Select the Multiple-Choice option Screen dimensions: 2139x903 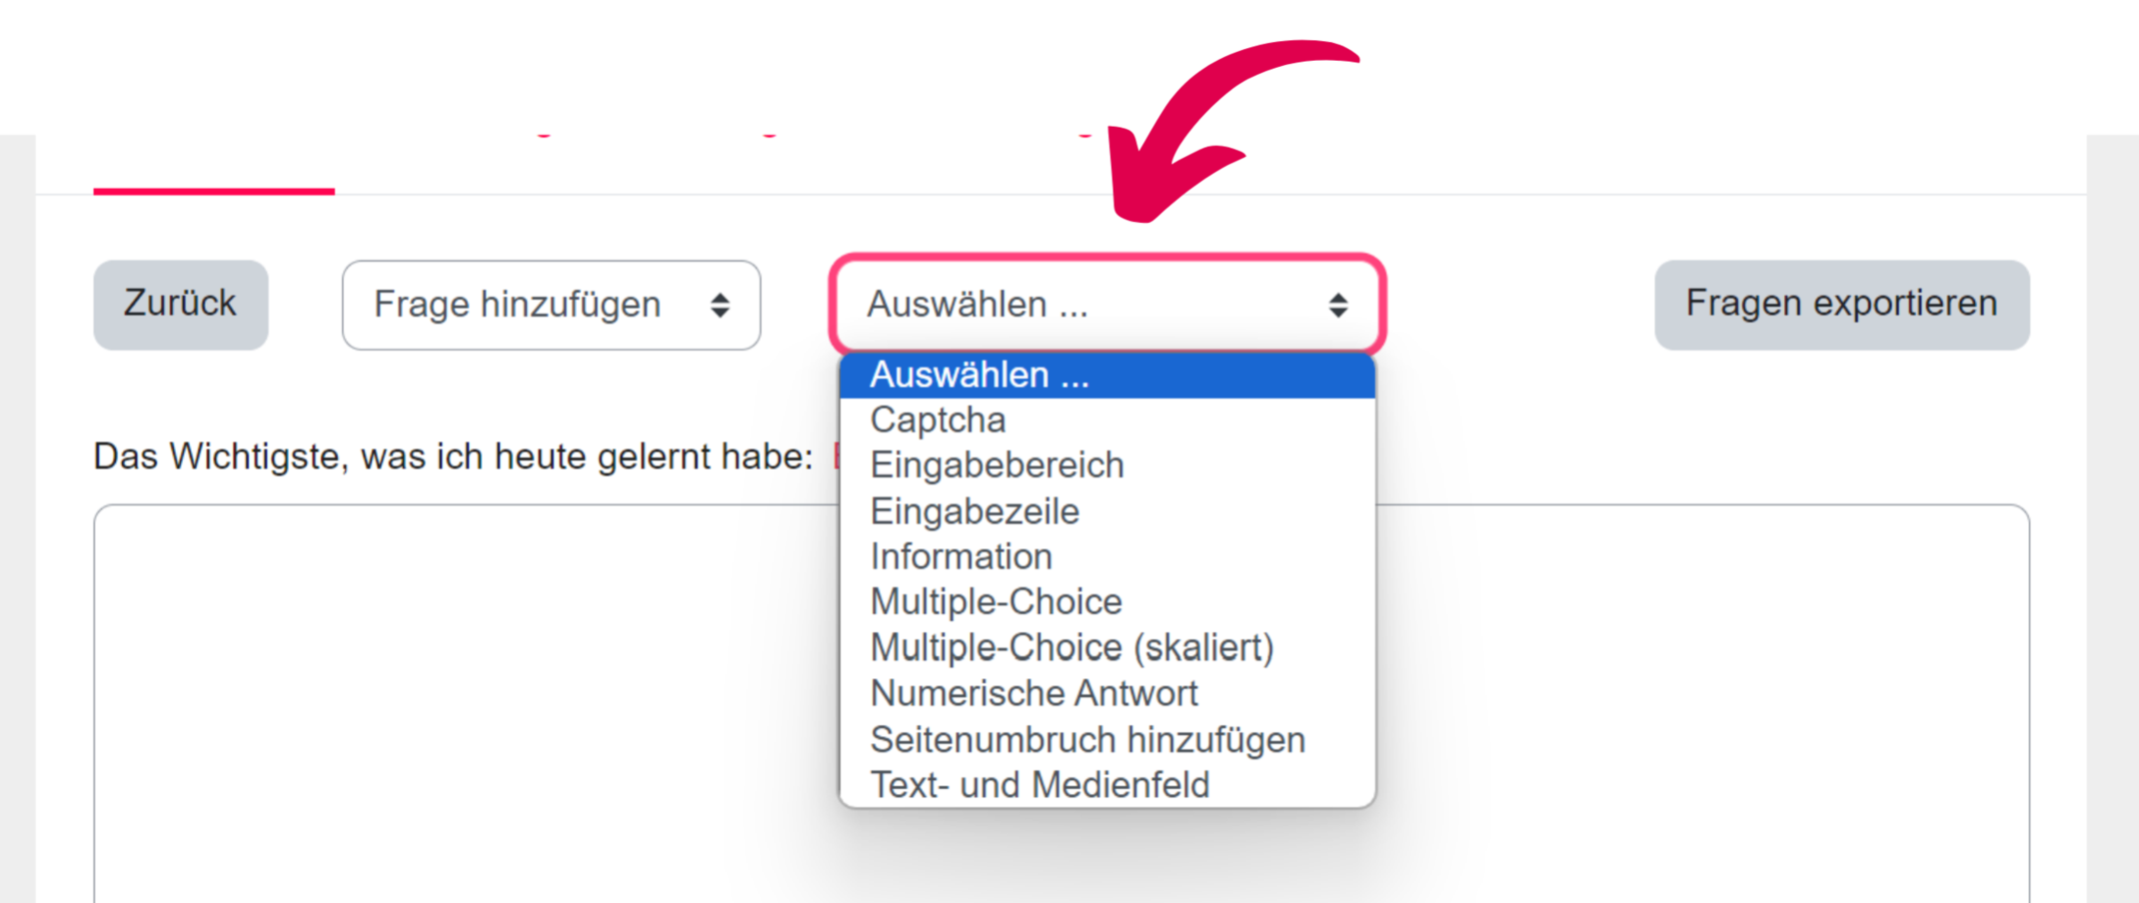(x=997, y=602)
